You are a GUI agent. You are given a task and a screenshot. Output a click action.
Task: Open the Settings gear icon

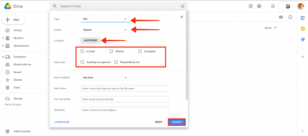259,6
